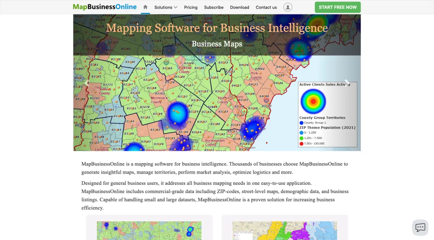Click the blue 0 - 1,250 legend swatch

(301, 132)
